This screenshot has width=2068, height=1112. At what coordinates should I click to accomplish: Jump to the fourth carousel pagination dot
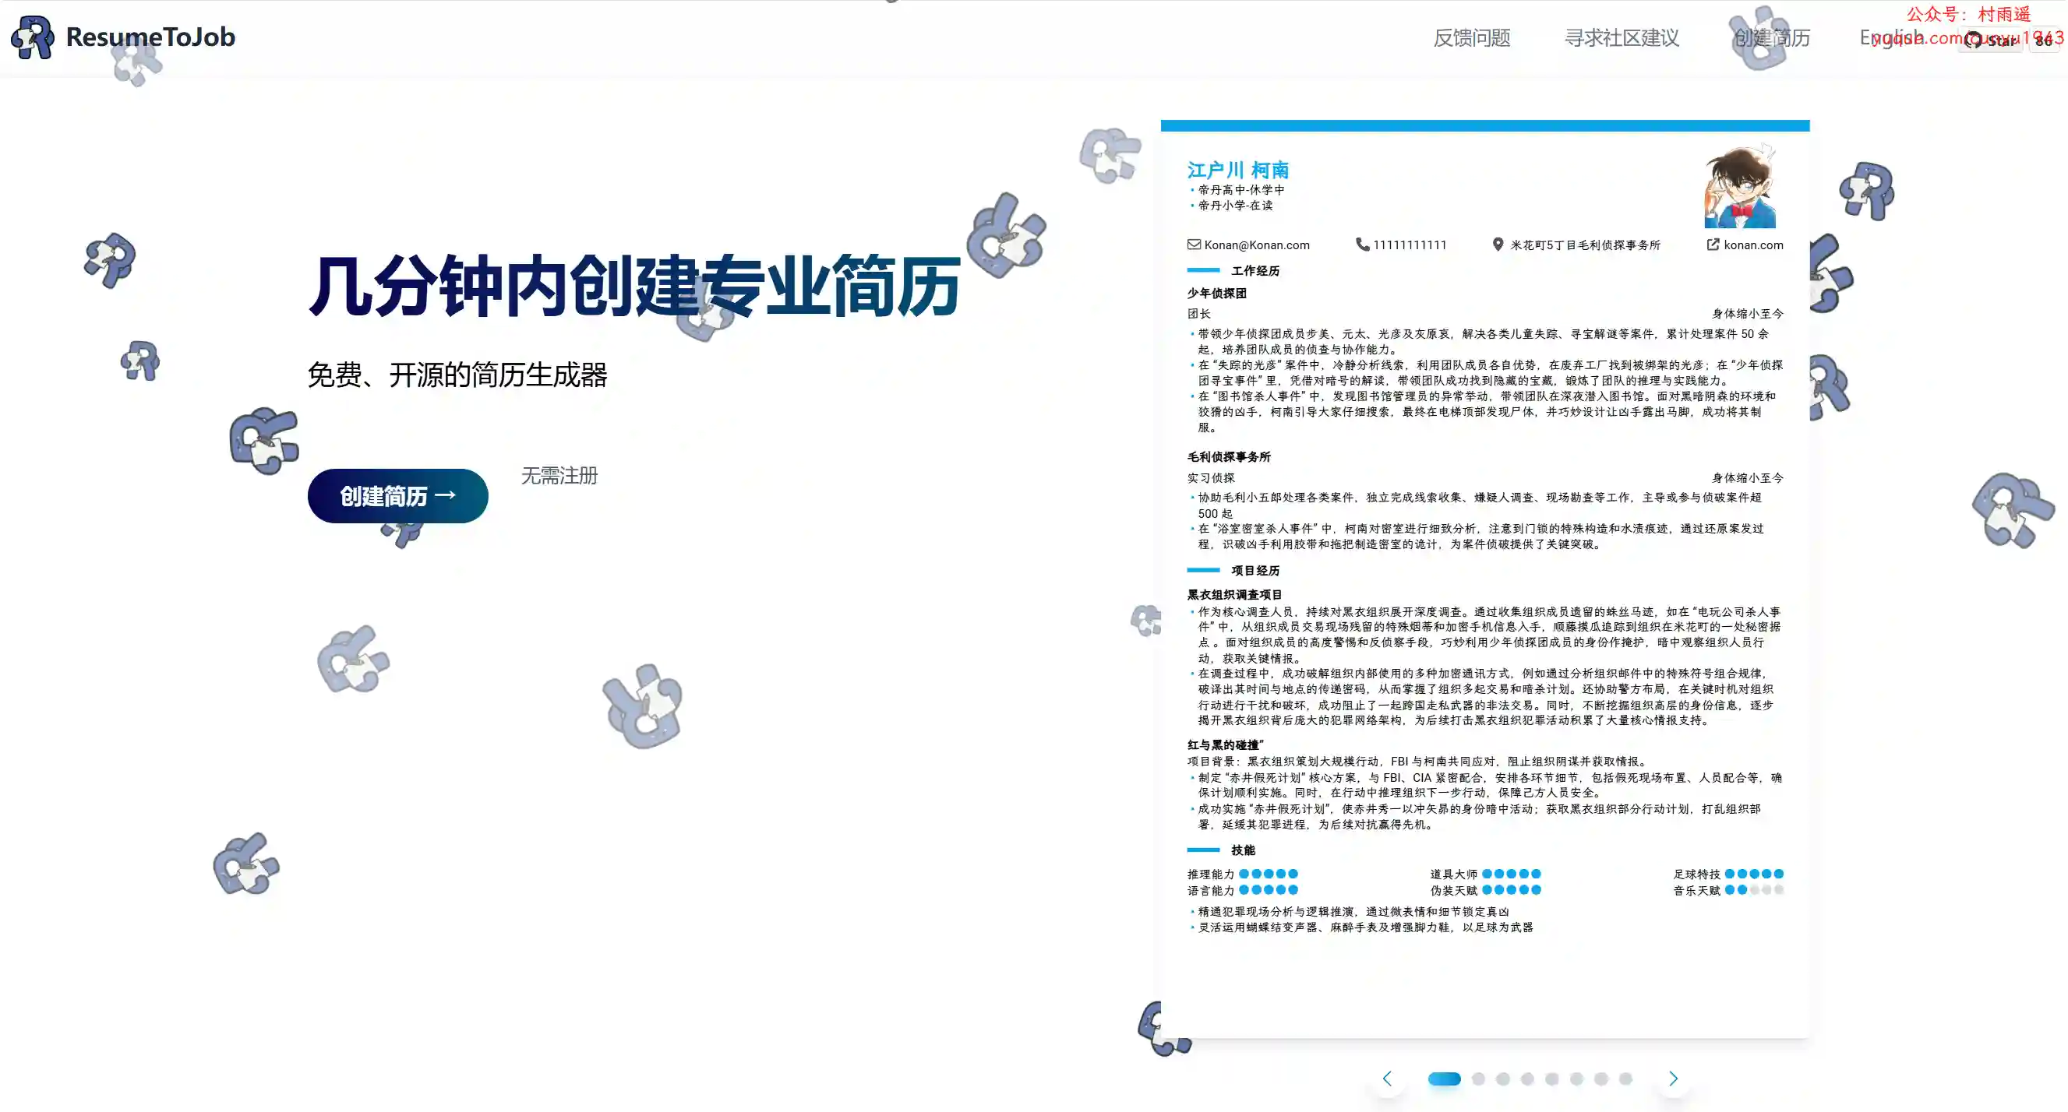tap(1527, 1079)
